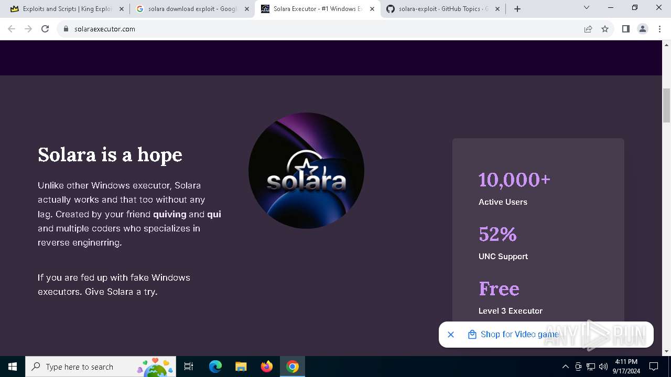Launch Microsoft Edge from the taskbar
Screen dimensions: 671x377
click(215, 367)
